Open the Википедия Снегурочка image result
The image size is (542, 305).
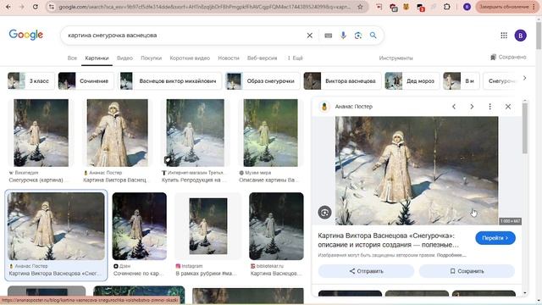click(41, 133)
